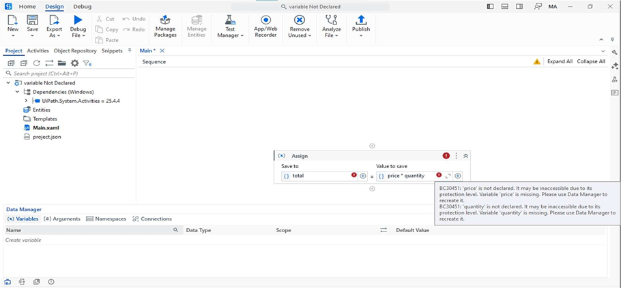Click Collapse All in designer

591,61
